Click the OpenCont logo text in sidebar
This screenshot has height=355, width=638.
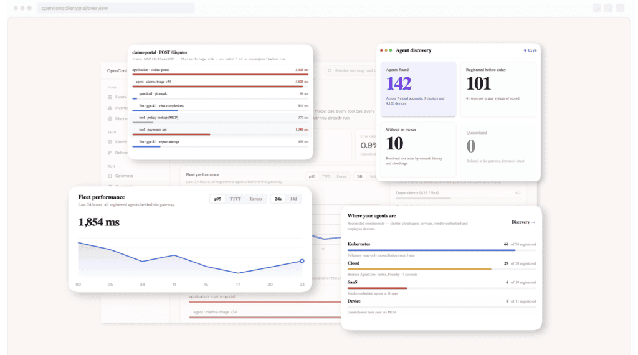117,71
